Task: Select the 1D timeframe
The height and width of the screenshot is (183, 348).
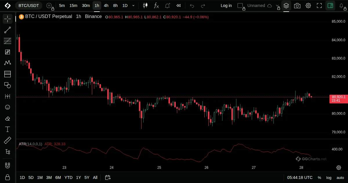Action: click(x=125, y=6)
